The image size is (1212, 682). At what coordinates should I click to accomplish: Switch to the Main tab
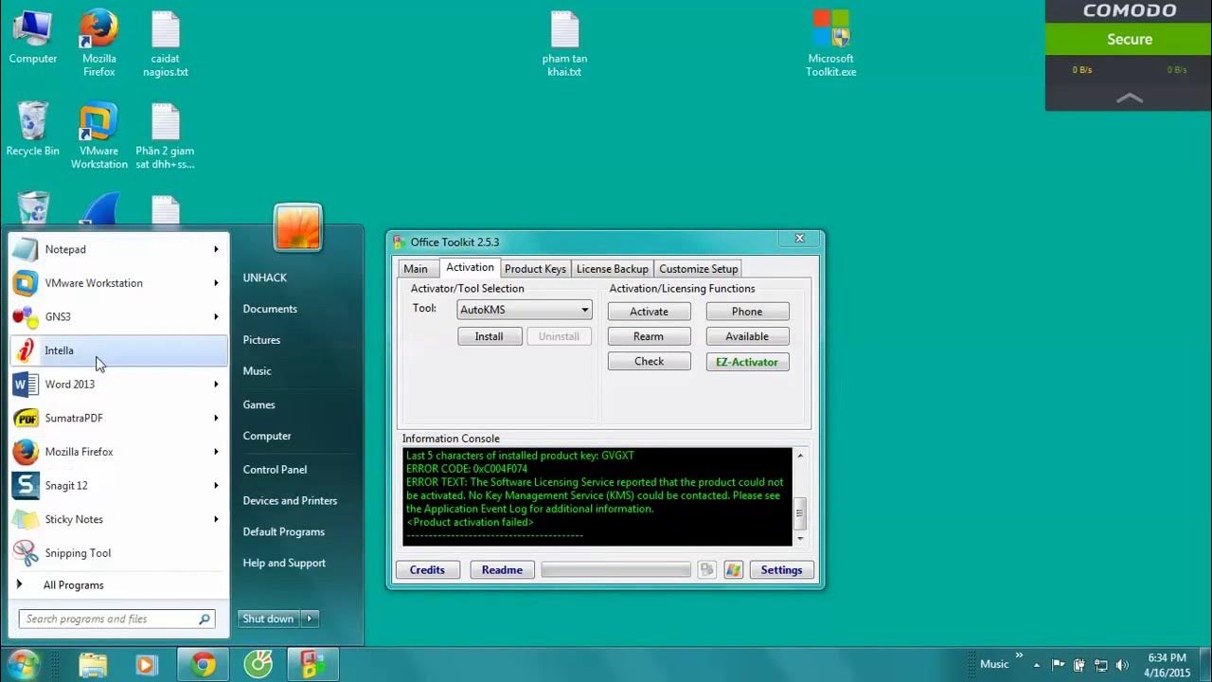click(416, 269)
